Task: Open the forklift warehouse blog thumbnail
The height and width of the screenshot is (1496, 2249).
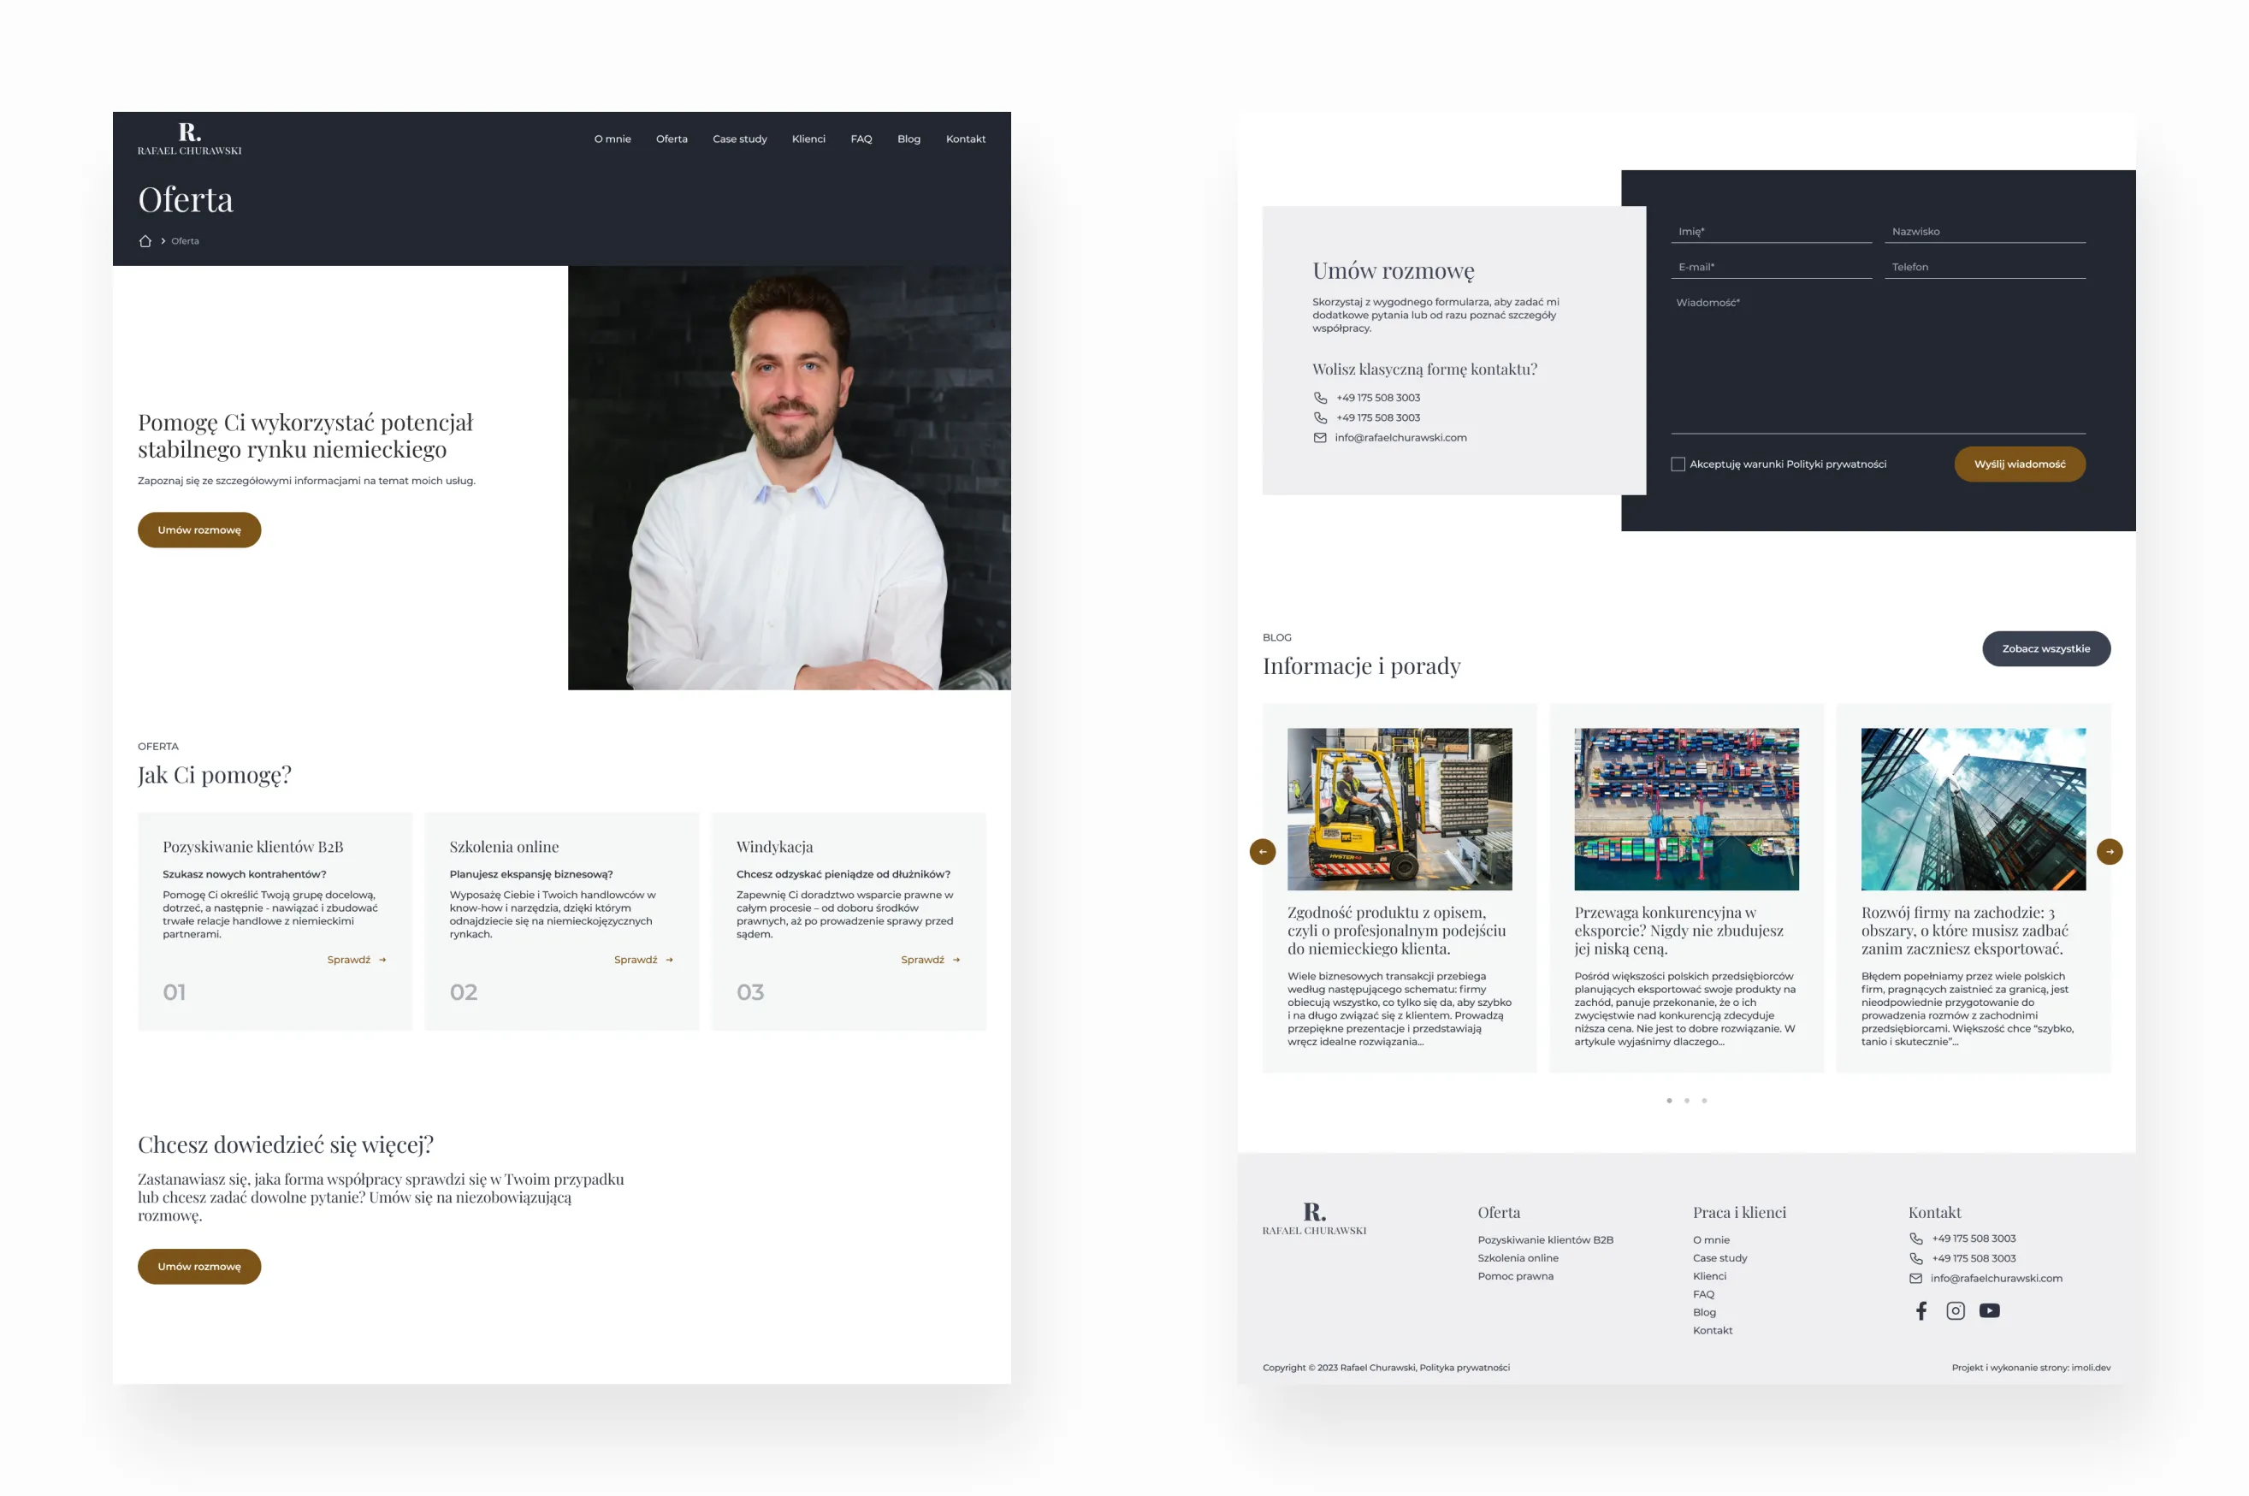Action: 1399,809
